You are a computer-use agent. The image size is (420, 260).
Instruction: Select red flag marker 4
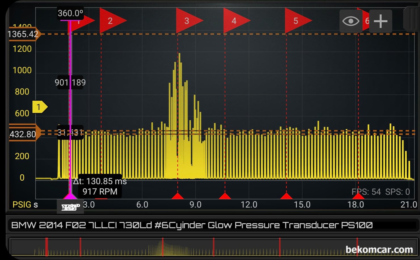(x=236, y=20)
